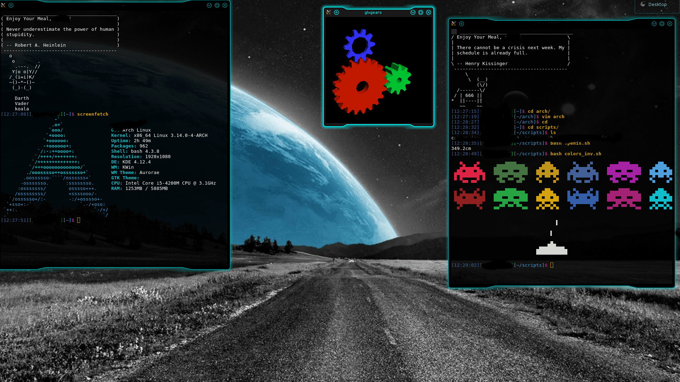Click the 'vim arch' command
Screen dimensions: 680x382
[553, 117]
